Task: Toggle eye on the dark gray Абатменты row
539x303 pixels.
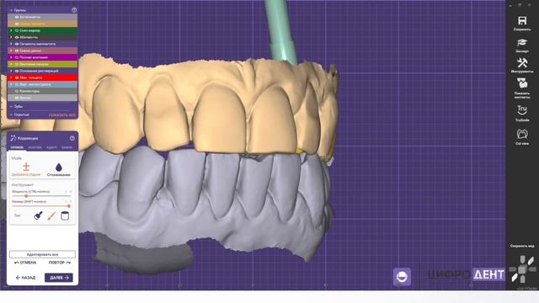Action: point(17,37)
